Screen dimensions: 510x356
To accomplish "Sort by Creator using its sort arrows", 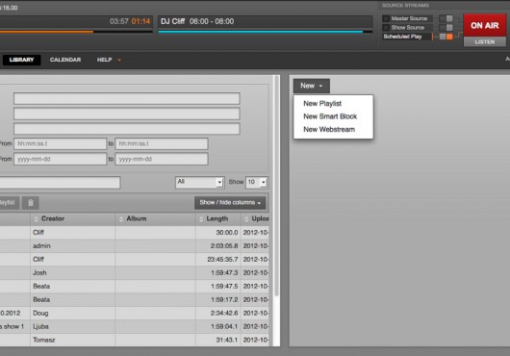I will (x=37, y=219).
